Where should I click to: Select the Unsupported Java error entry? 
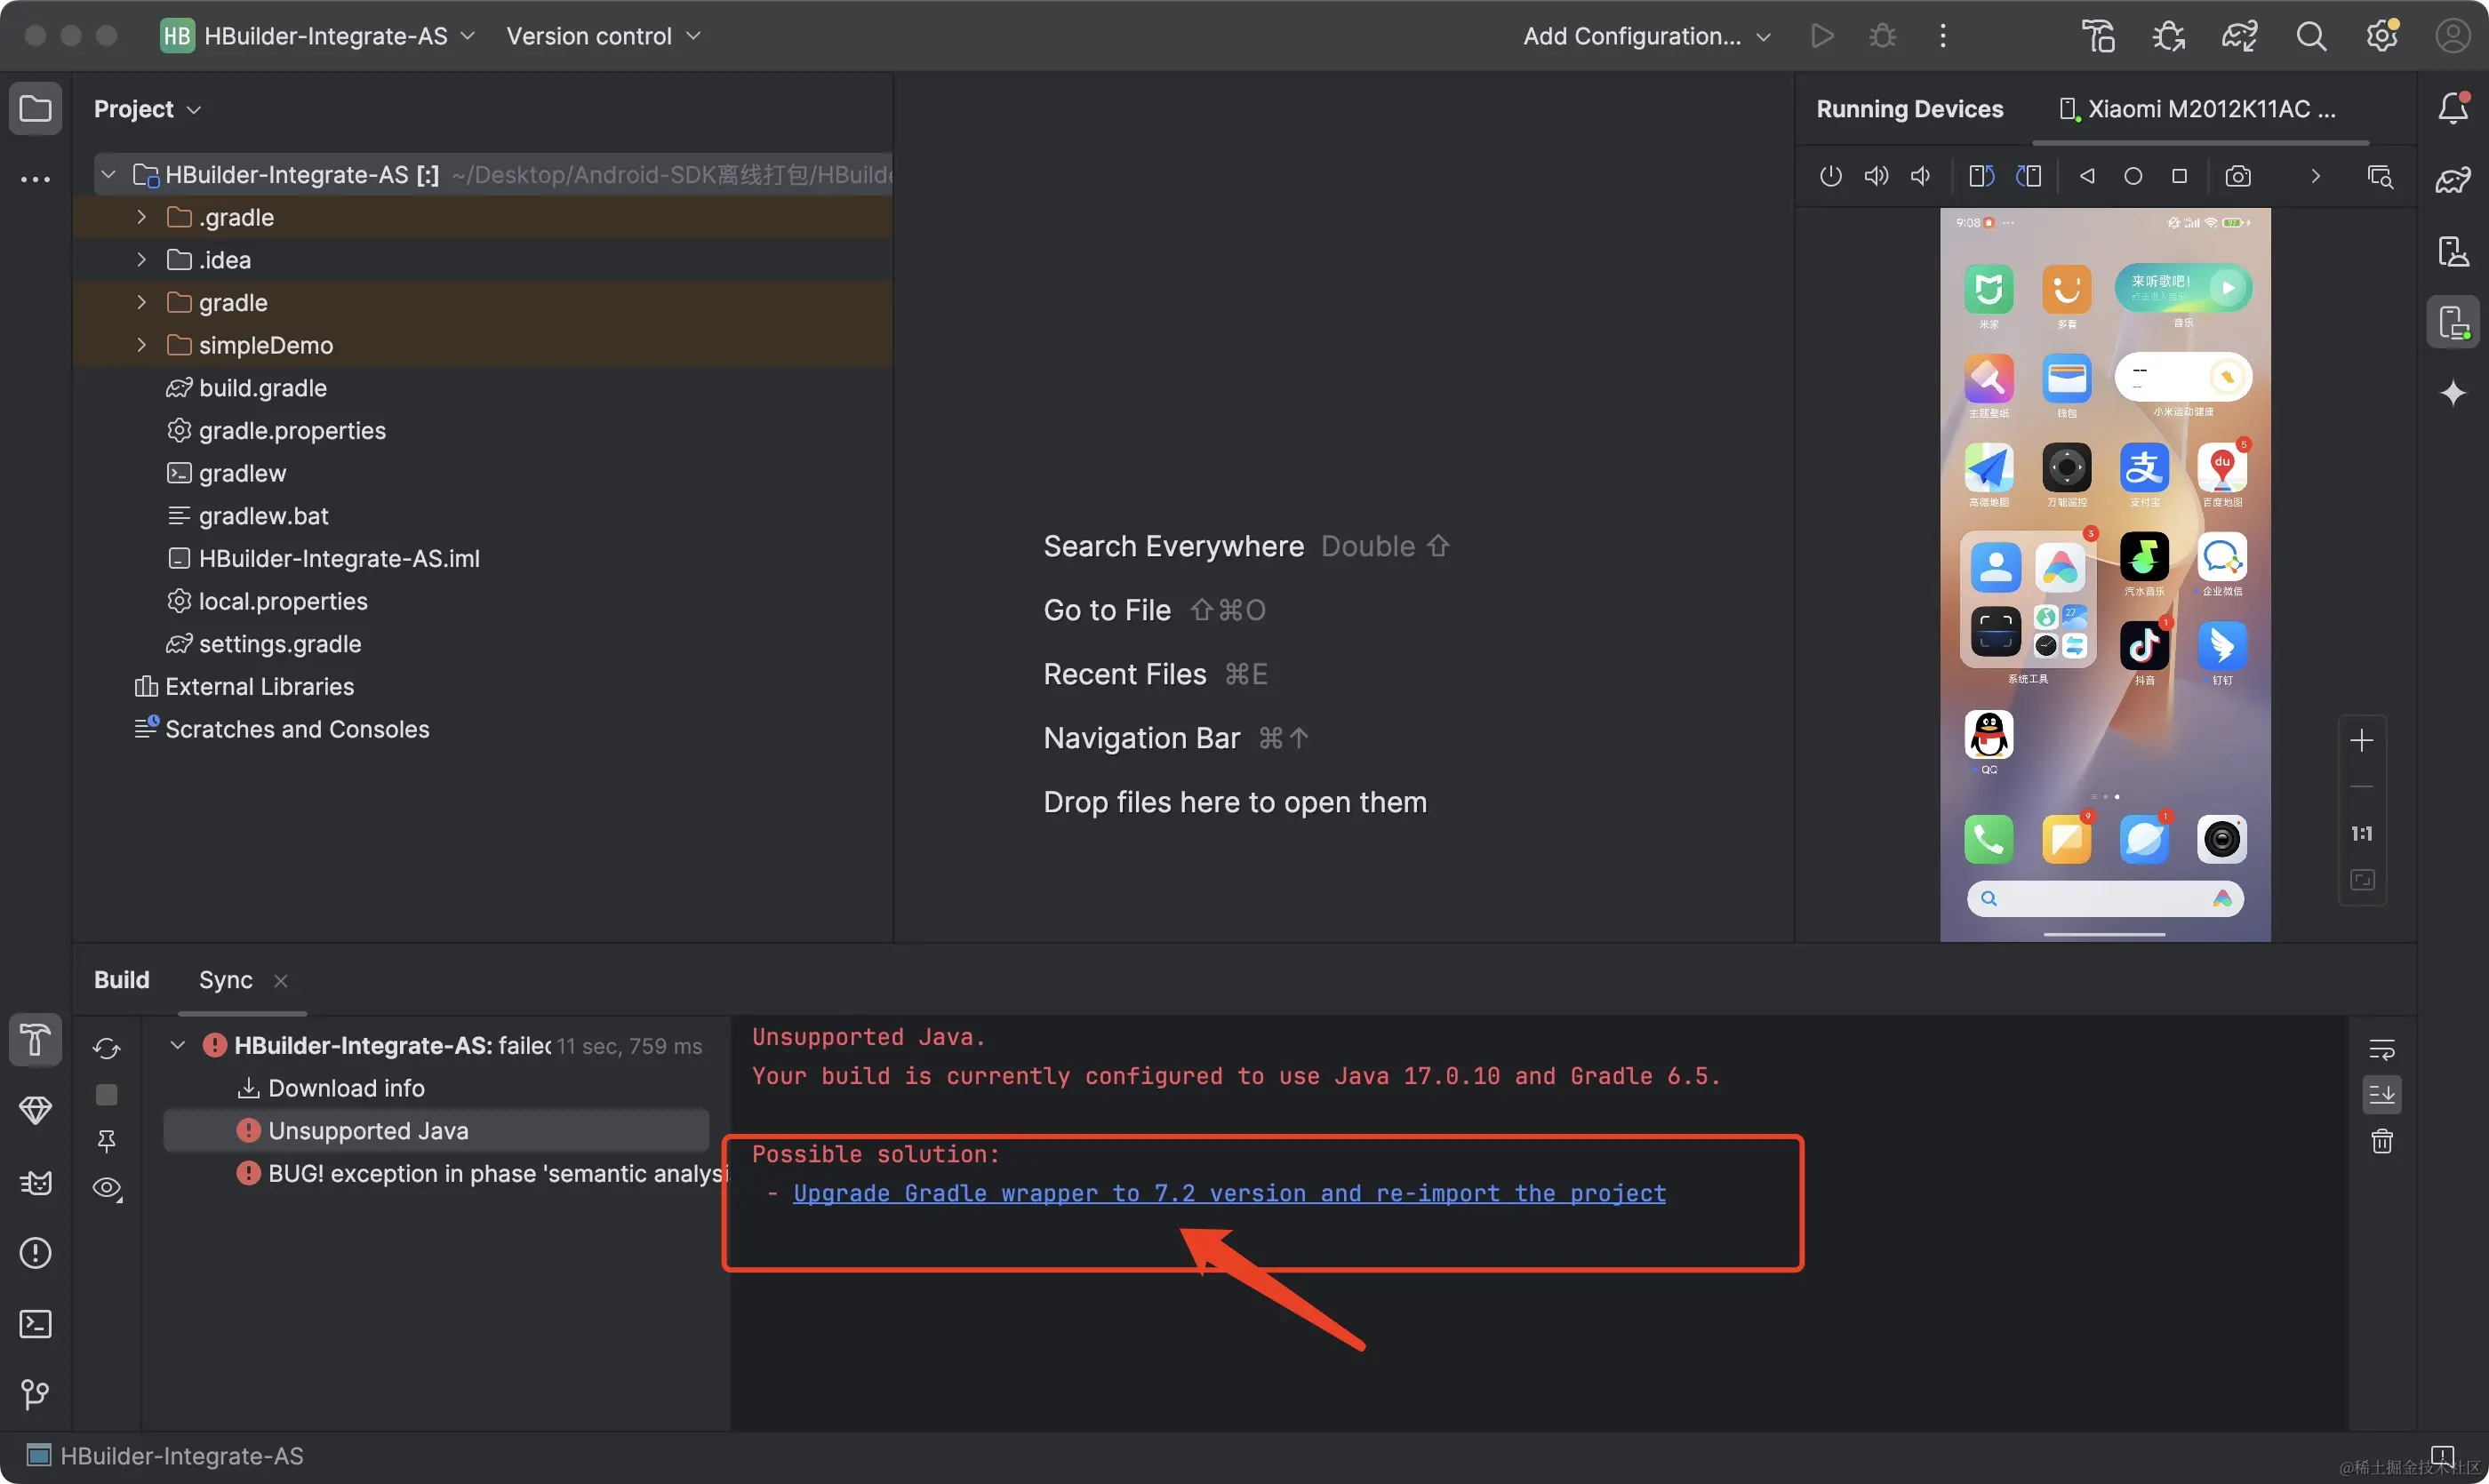click(x=367, y=1131)
